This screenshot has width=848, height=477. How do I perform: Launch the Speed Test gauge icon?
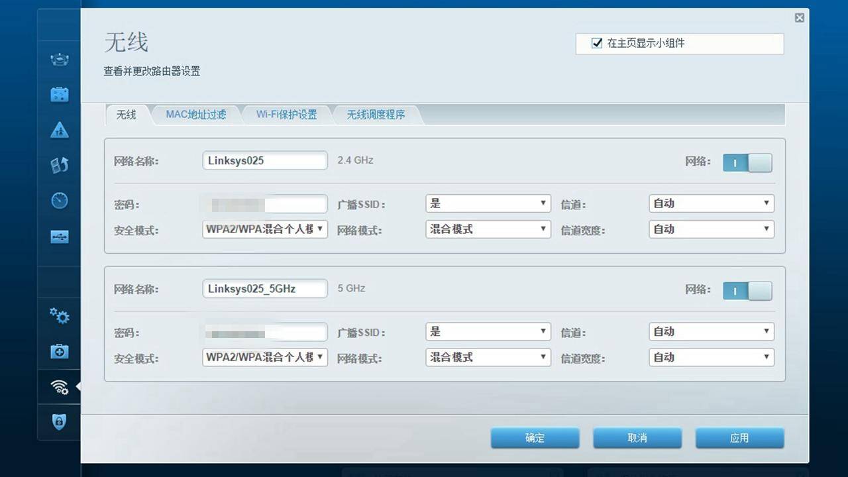pos(59,200)
